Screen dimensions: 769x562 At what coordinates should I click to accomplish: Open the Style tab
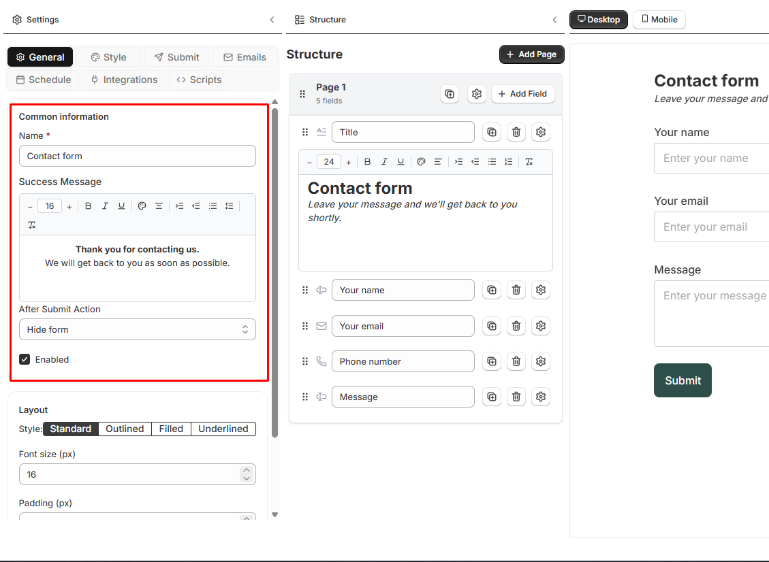pos(109,57)
